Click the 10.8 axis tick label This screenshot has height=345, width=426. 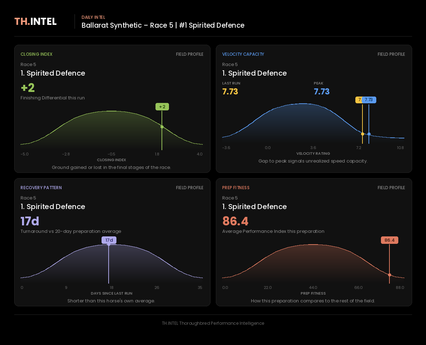click(400, 148)
